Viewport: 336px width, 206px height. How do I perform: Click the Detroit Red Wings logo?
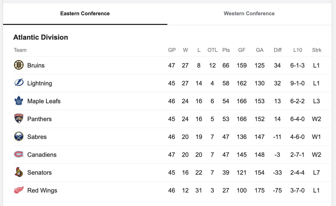click(x=19, y=190)
